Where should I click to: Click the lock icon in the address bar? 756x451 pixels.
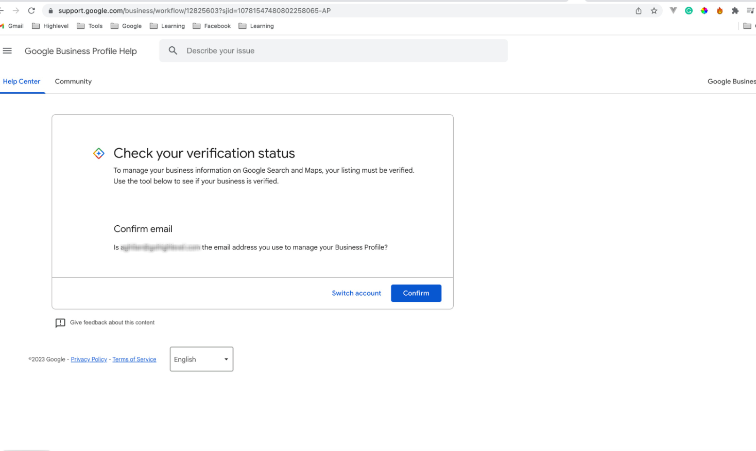50,10
